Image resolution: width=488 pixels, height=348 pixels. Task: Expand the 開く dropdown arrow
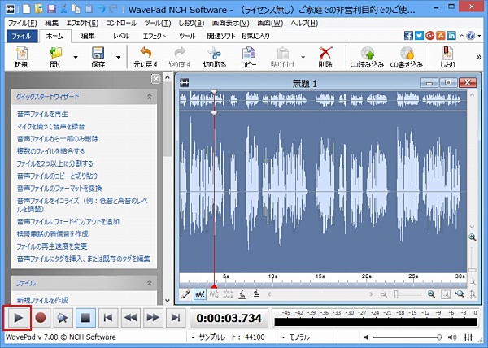(76, 57)
